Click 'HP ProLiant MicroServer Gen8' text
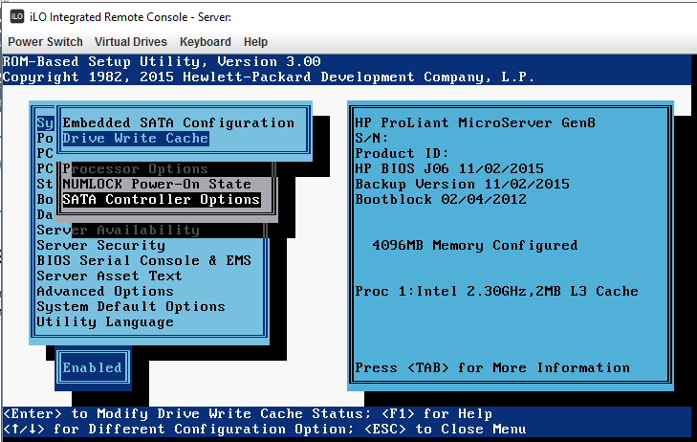697x442 pixels. [475, 122]
